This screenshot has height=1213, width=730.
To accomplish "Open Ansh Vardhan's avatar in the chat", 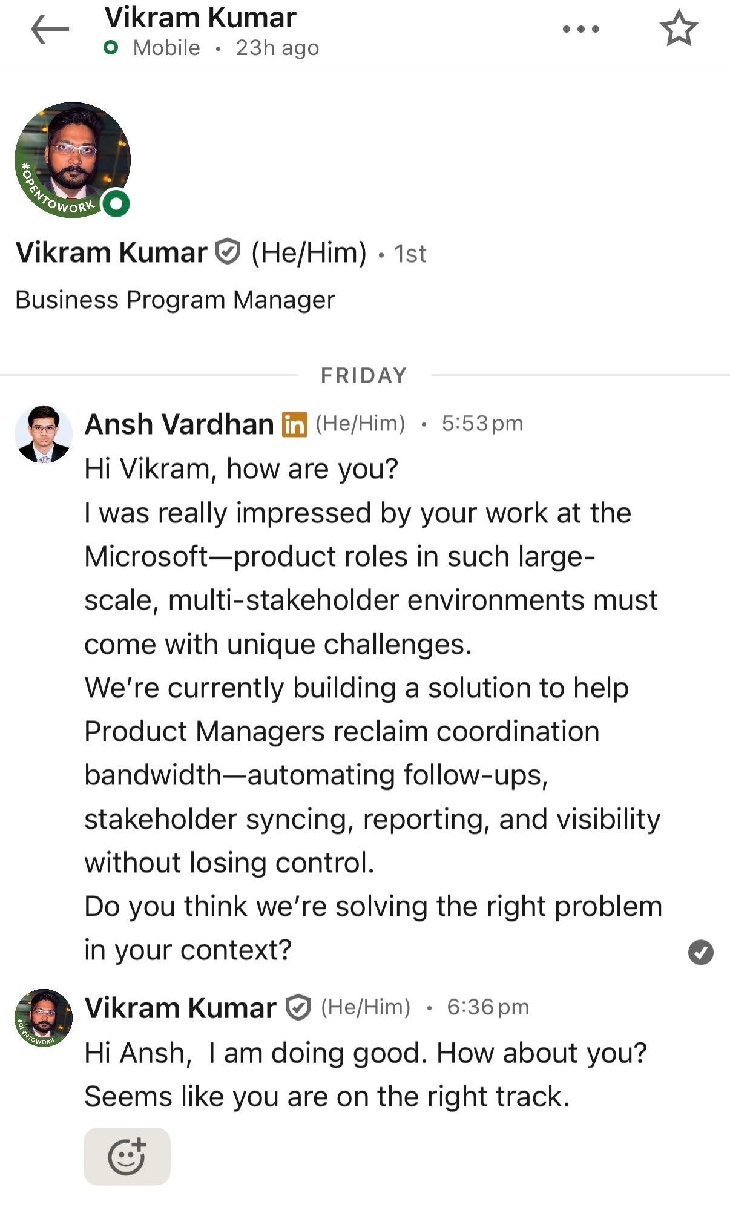I will click(x=43, y=434).
